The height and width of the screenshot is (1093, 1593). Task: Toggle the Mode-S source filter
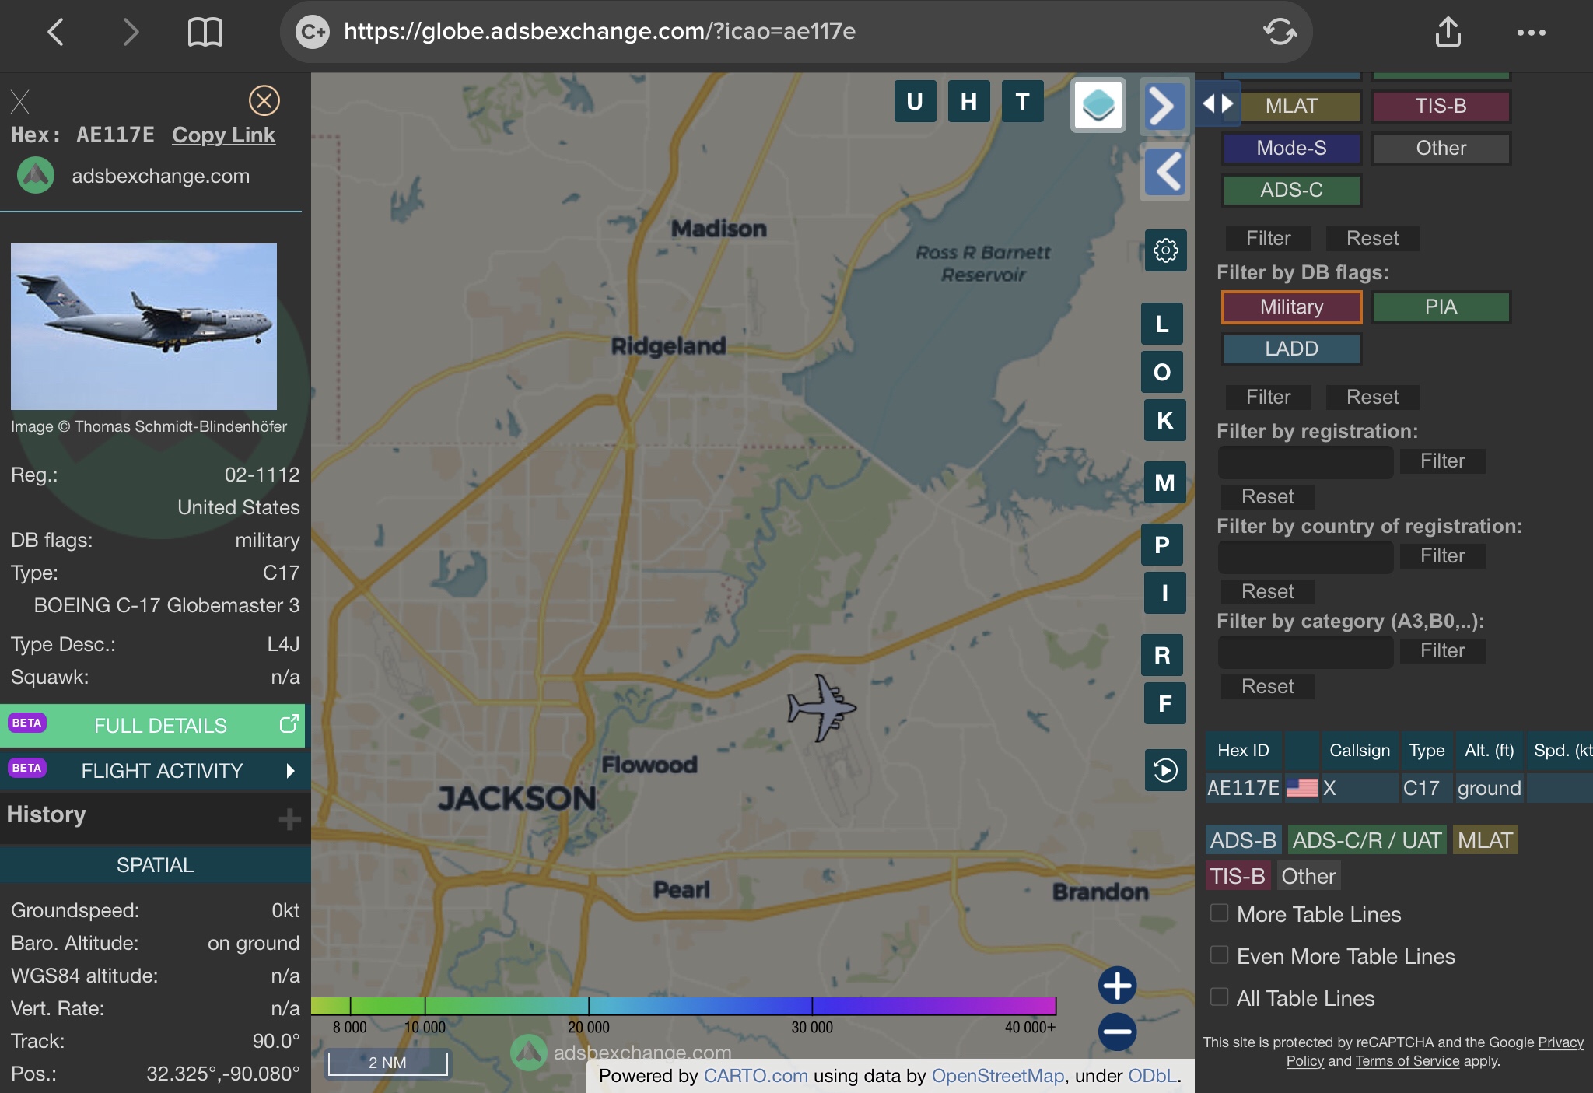click(1291, 148)
